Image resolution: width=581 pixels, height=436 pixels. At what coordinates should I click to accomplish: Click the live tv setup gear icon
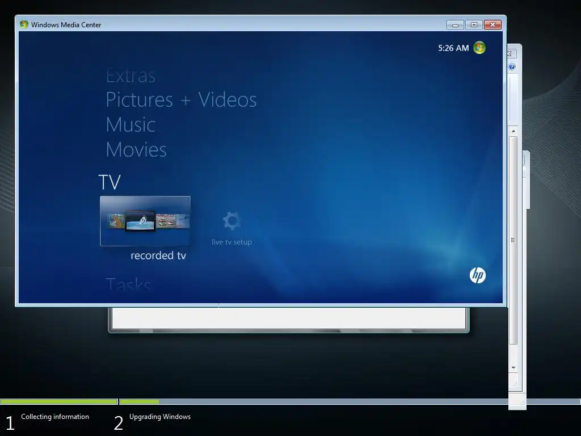click(x=232, y=221)
